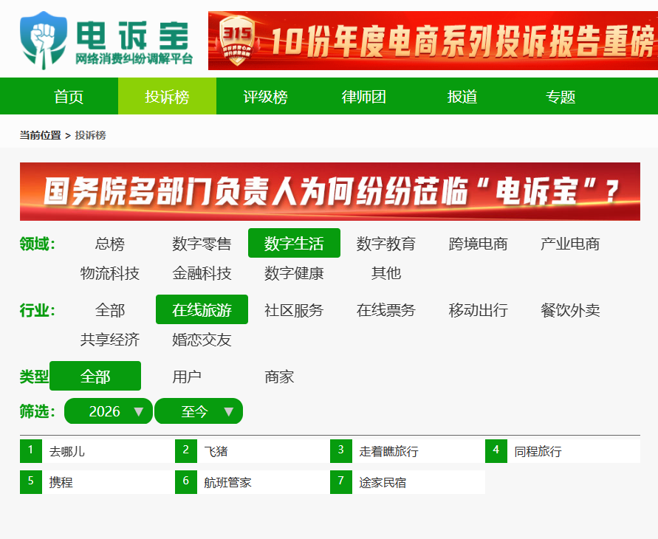Click the 315 badge in top banner

238,41
